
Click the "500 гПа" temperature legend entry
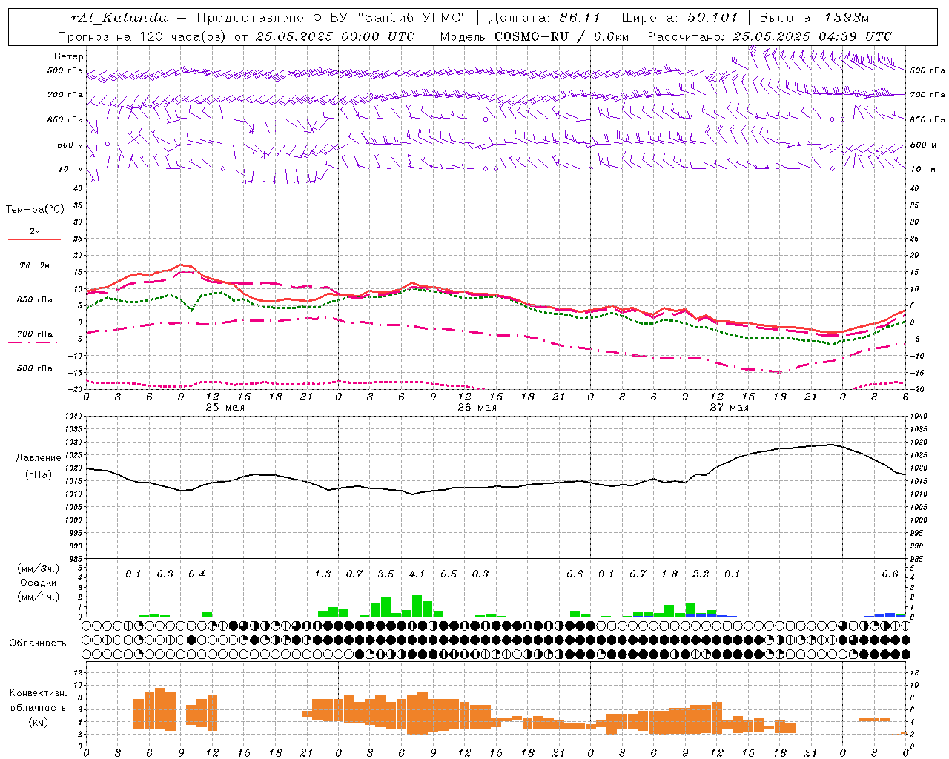coord(35,368)
